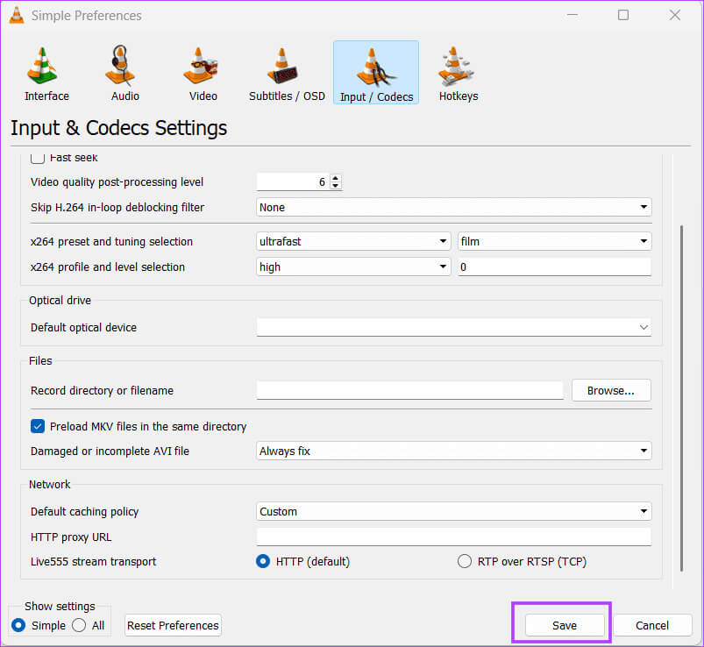This screenshot has width=704, height=647.
Task: Uncheck Preload MKV files in the same directory
Action: [38, 426]
